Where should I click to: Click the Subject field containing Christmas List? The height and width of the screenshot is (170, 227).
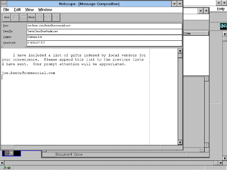(104, 38)
